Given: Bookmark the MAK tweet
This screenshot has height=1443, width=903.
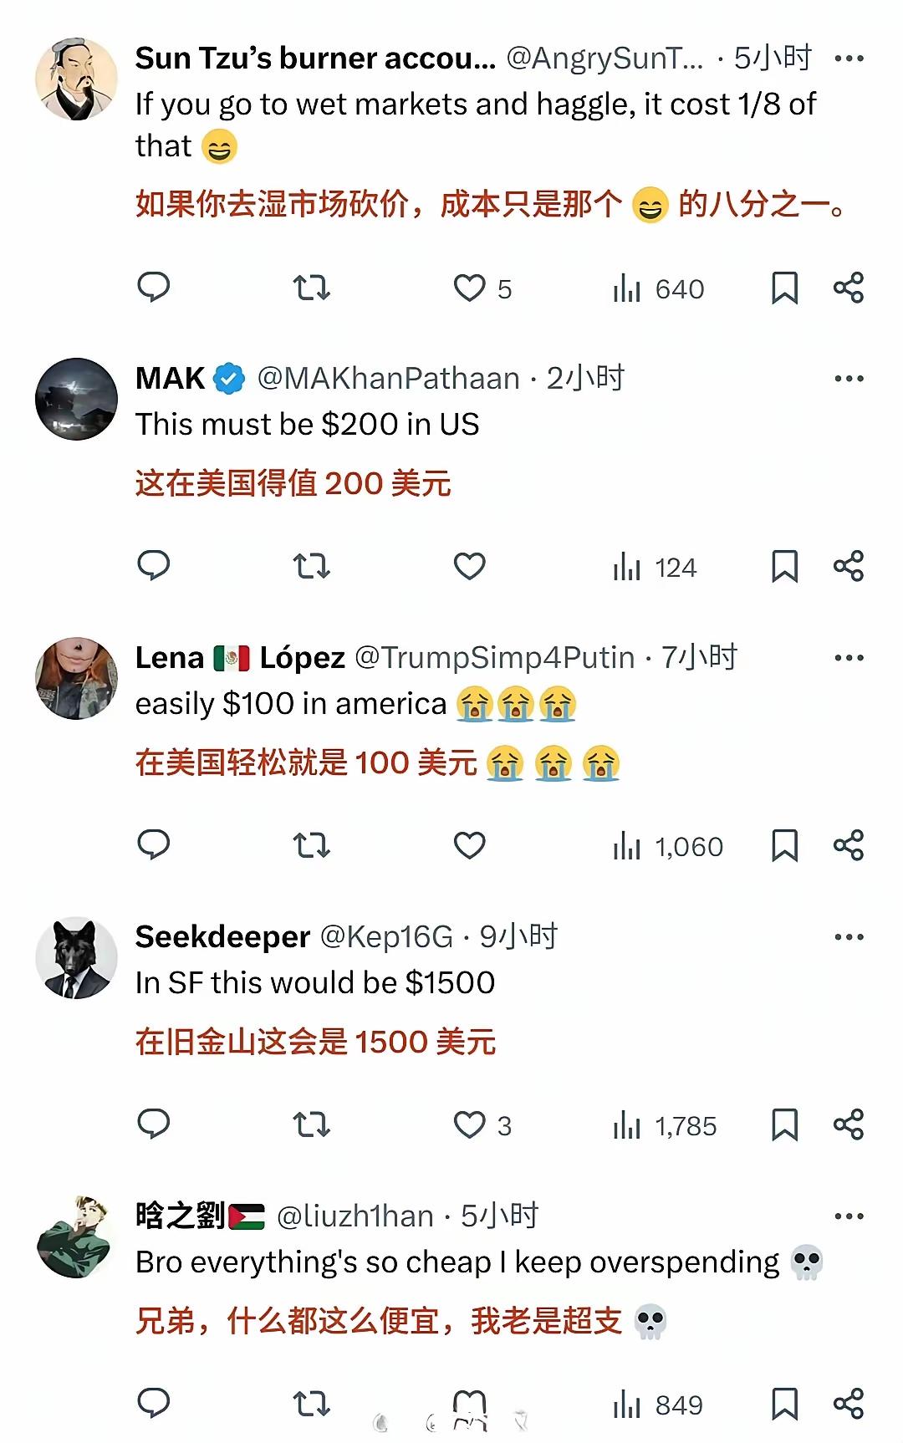Looking at the screenshot, I should click(x=784, y=567).
